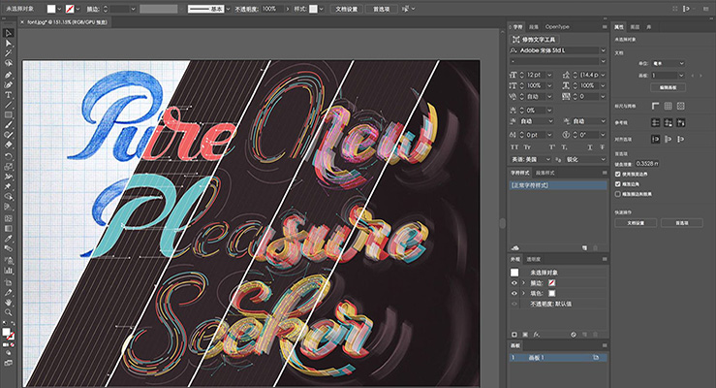Select the Rectangle tool
The image size is (716, 388).
point(8,114)
